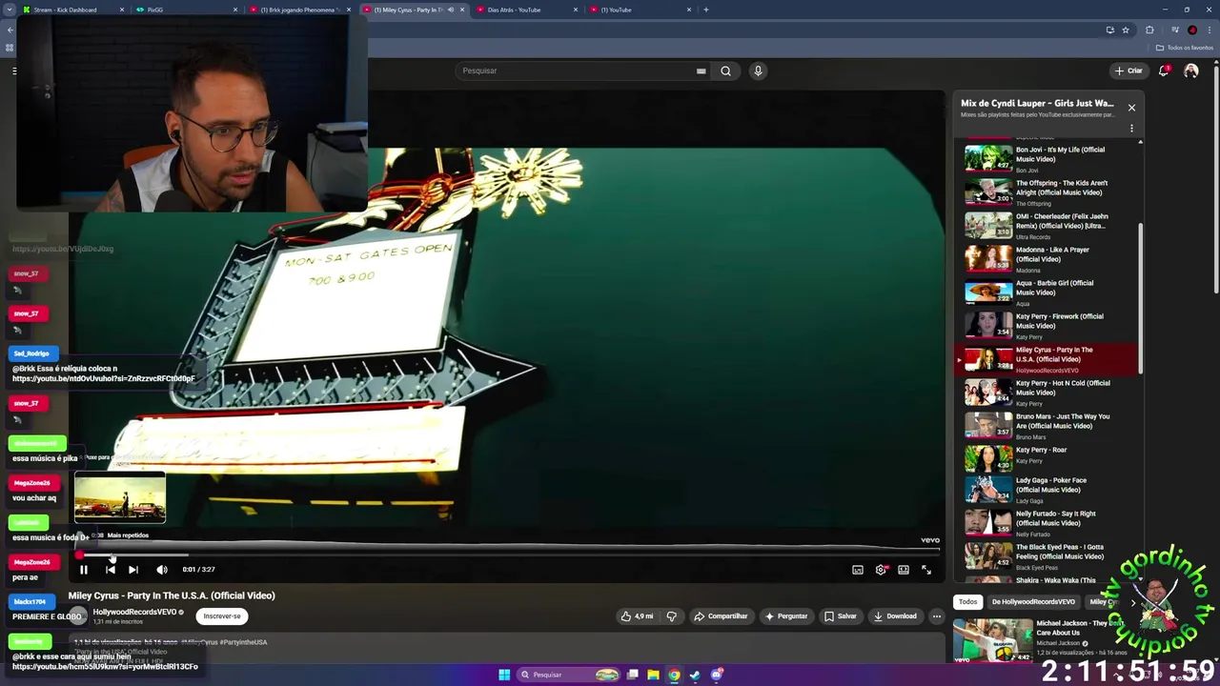Play Aqua - Barbie Girl from playlist

tap(1047, 293)
